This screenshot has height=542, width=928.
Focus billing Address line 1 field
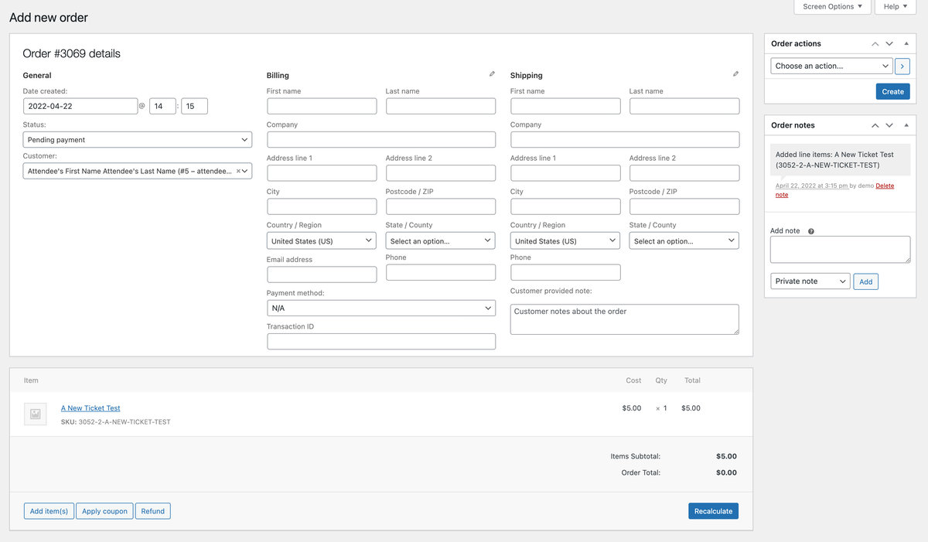[322, 173]
